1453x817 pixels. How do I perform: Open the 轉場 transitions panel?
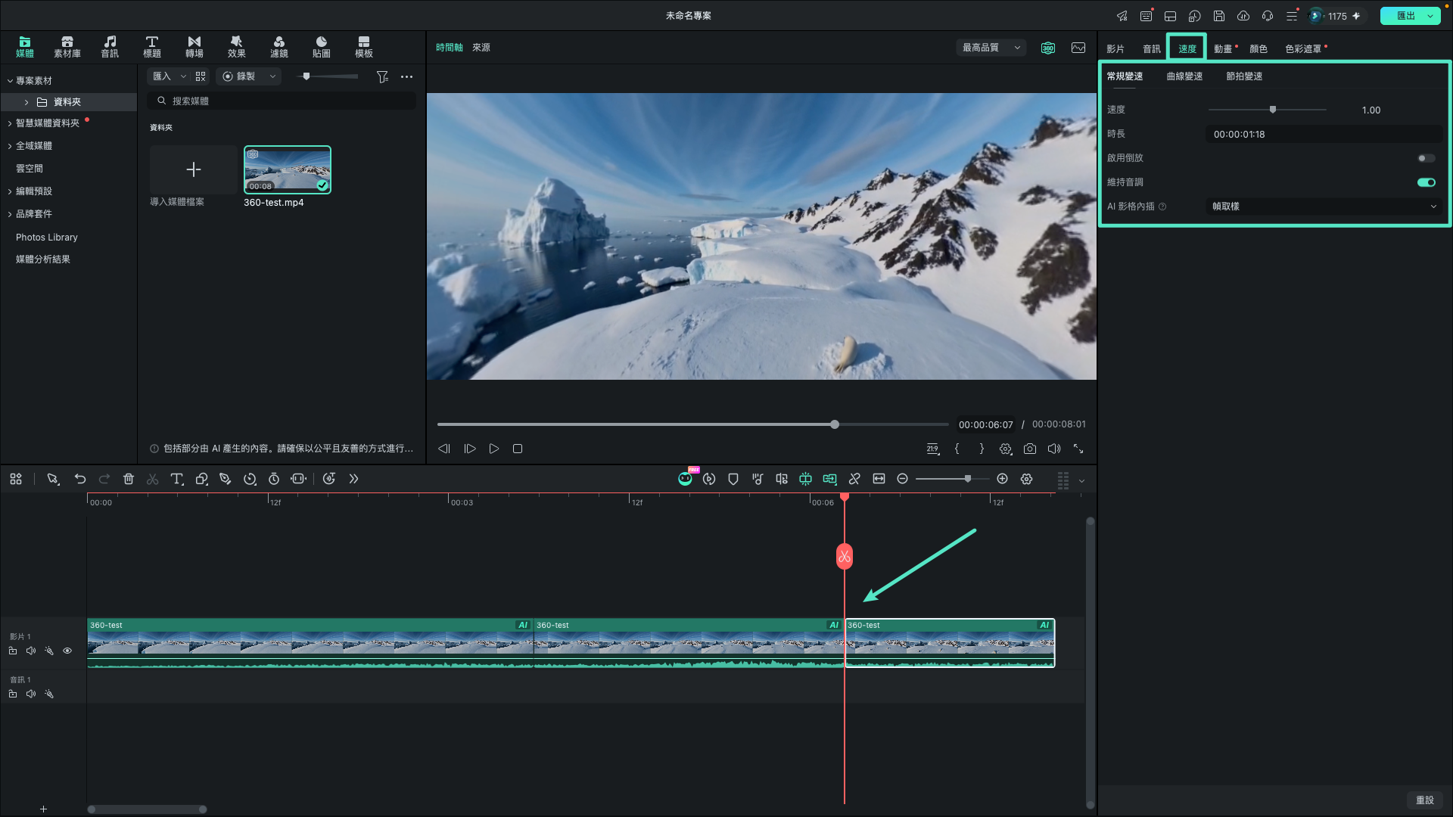coord(194,47)
